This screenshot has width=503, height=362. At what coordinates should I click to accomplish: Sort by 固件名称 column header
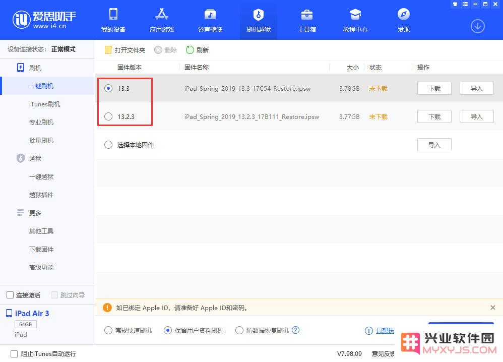pos(197,68)
